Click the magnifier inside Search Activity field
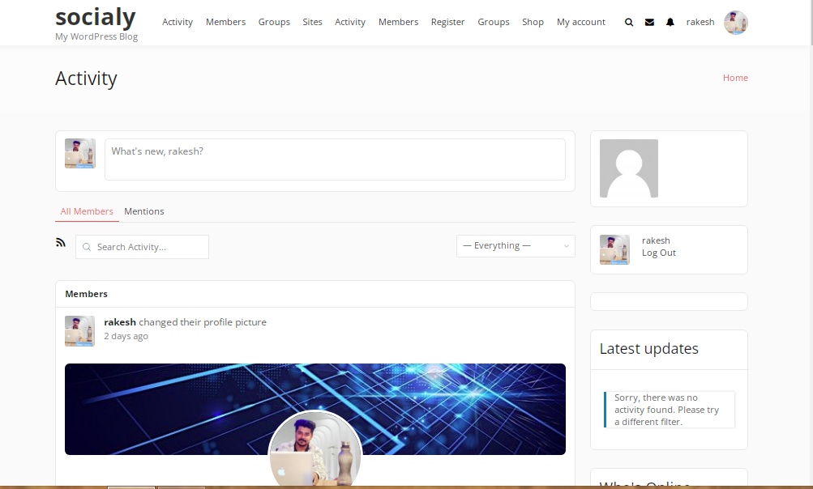813x489 pixels. (x=87, y=246)
